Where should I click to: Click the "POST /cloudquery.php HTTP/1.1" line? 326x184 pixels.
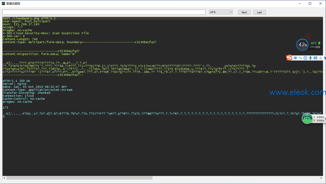[29, 18]
